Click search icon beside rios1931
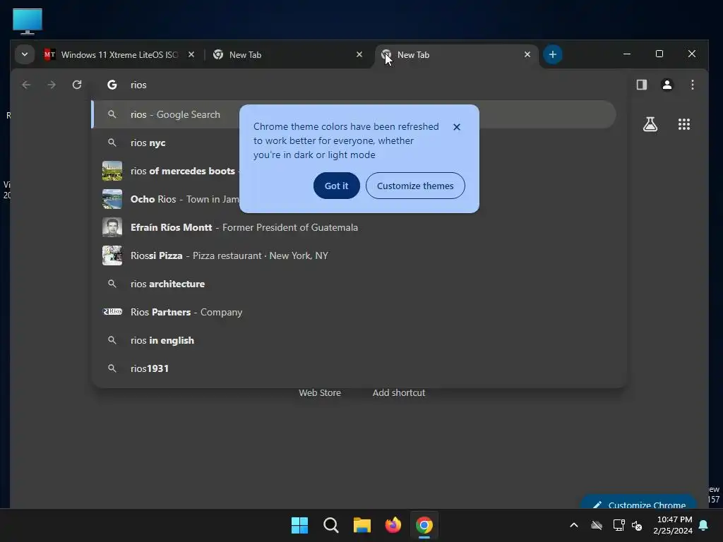723x542 pixels. coord(112,368)
